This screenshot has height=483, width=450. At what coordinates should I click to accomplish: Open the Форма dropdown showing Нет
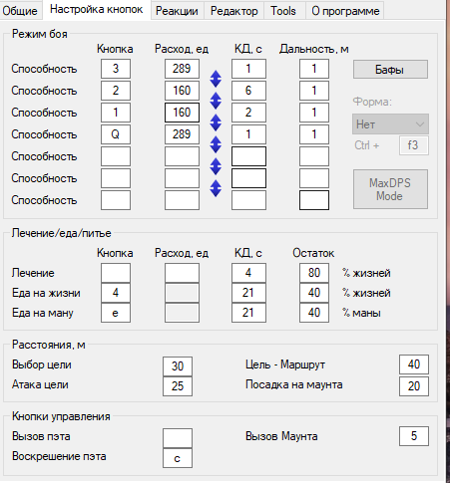[390, 124]
